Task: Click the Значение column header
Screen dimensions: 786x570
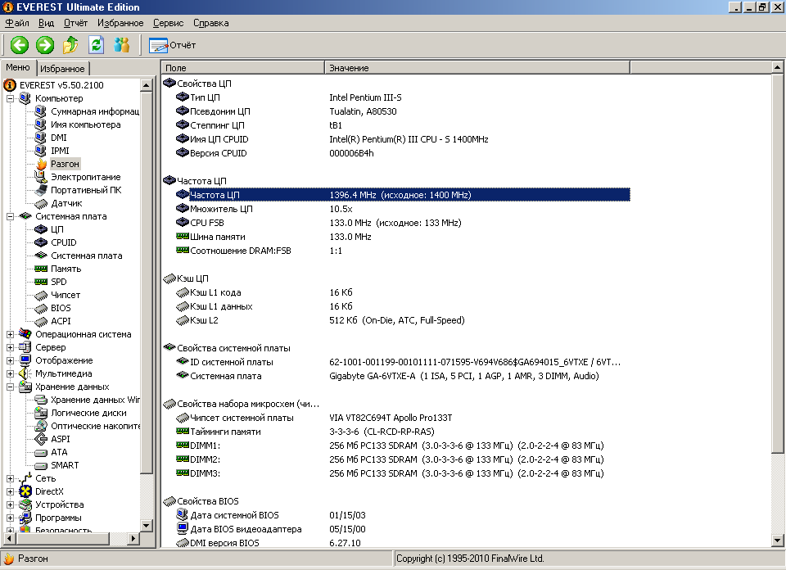Action: (x=348, y=68)
